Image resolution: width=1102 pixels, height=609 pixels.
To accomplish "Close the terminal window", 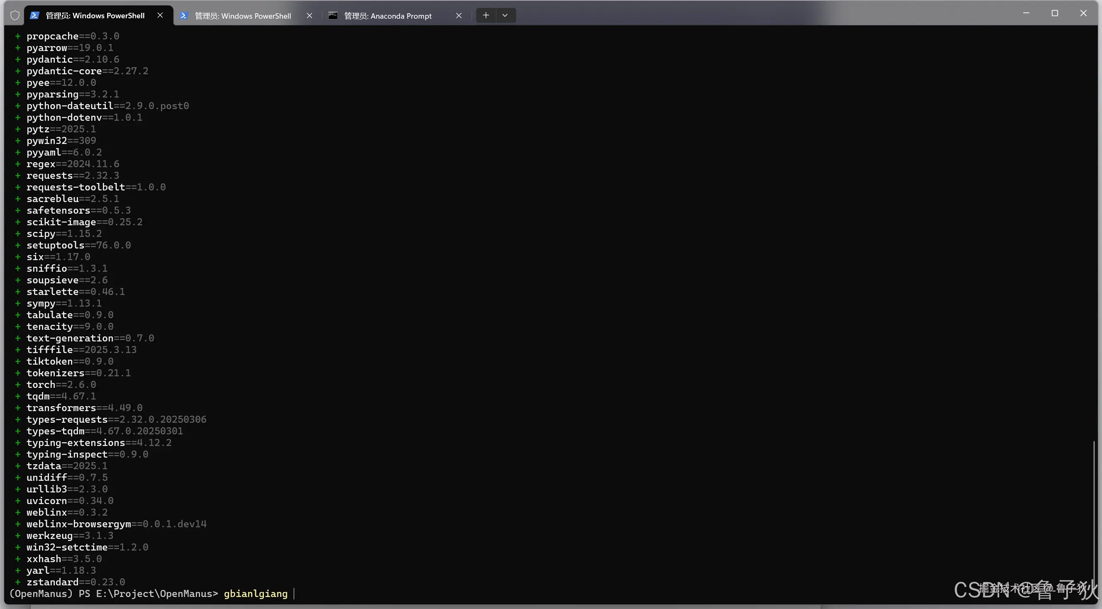I will click(x=1083, y=13).
